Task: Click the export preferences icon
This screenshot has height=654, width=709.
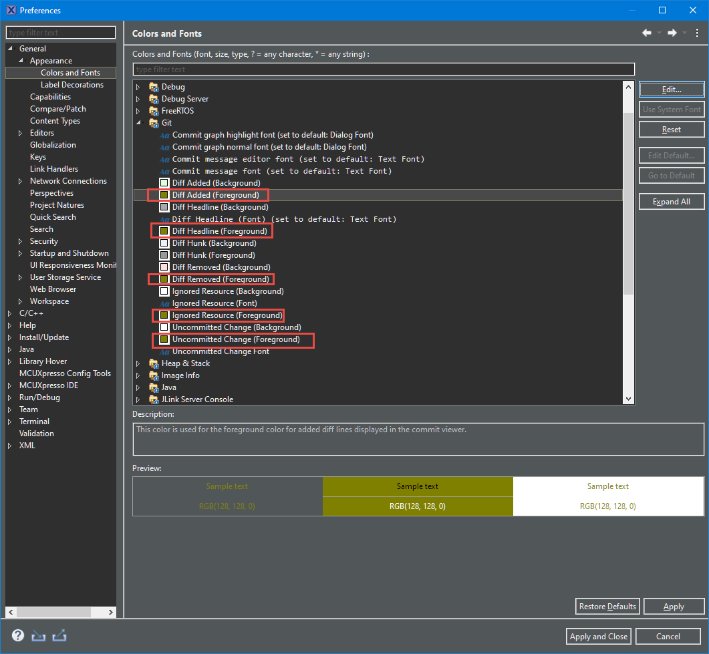Action: tap(59, 635)
